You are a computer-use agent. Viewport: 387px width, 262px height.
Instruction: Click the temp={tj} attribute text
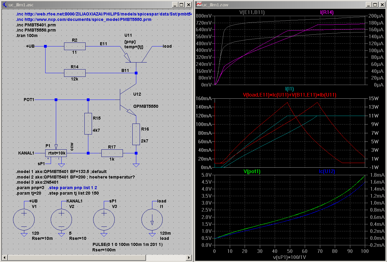(134, 46)
